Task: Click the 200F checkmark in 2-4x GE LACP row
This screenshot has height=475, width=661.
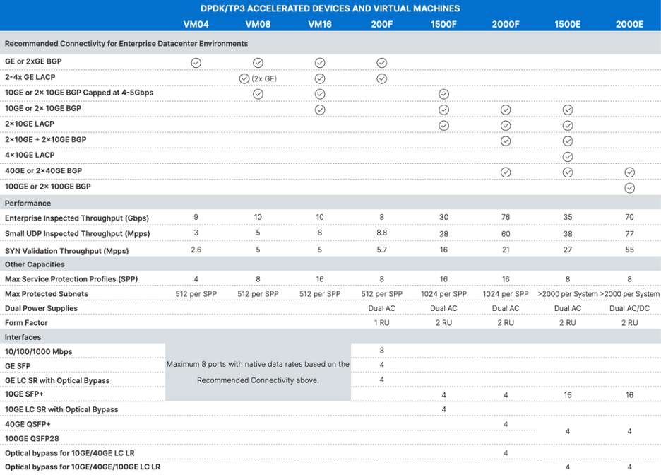Action: tap(382, 78)
